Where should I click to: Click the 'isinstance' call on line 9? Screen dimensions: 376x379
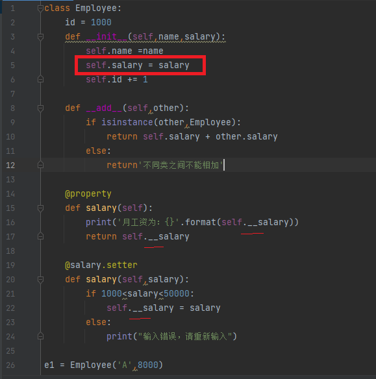click(x=127, y=122)
